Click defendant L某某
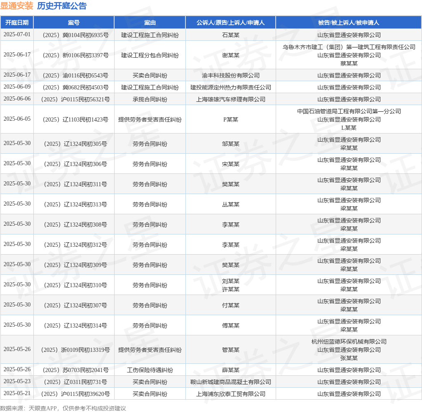The height and width of the screenshot is (412, 422). tap(349, 128)
